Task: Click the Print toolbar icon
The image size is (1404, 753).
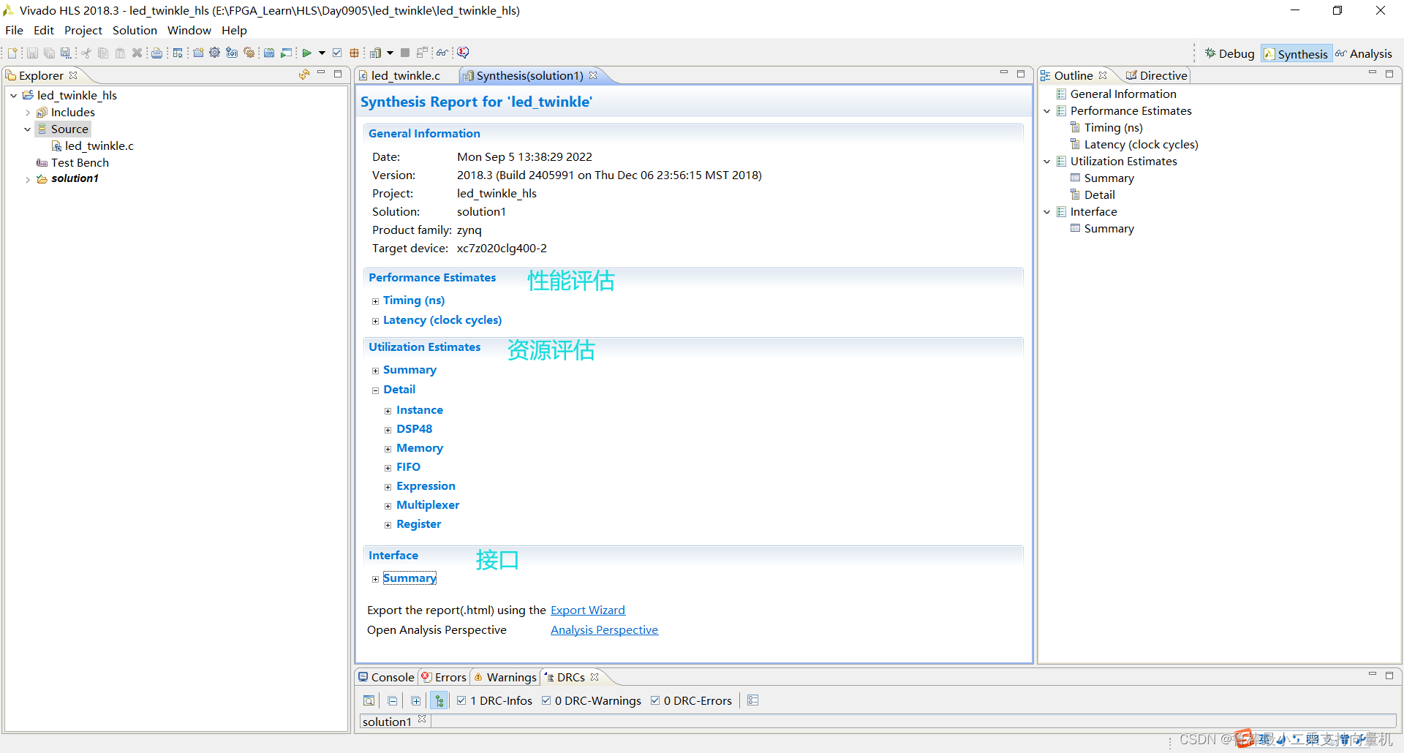Action: pos(156,53)
